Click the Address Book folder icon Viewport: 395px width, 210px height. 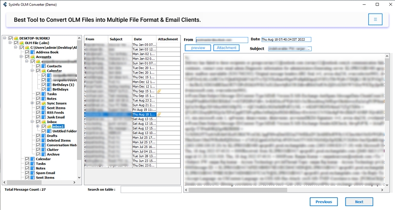point(33,52)
